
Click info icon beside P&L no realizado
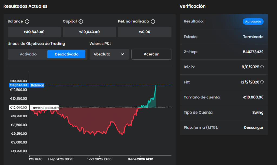coord(153,21)
